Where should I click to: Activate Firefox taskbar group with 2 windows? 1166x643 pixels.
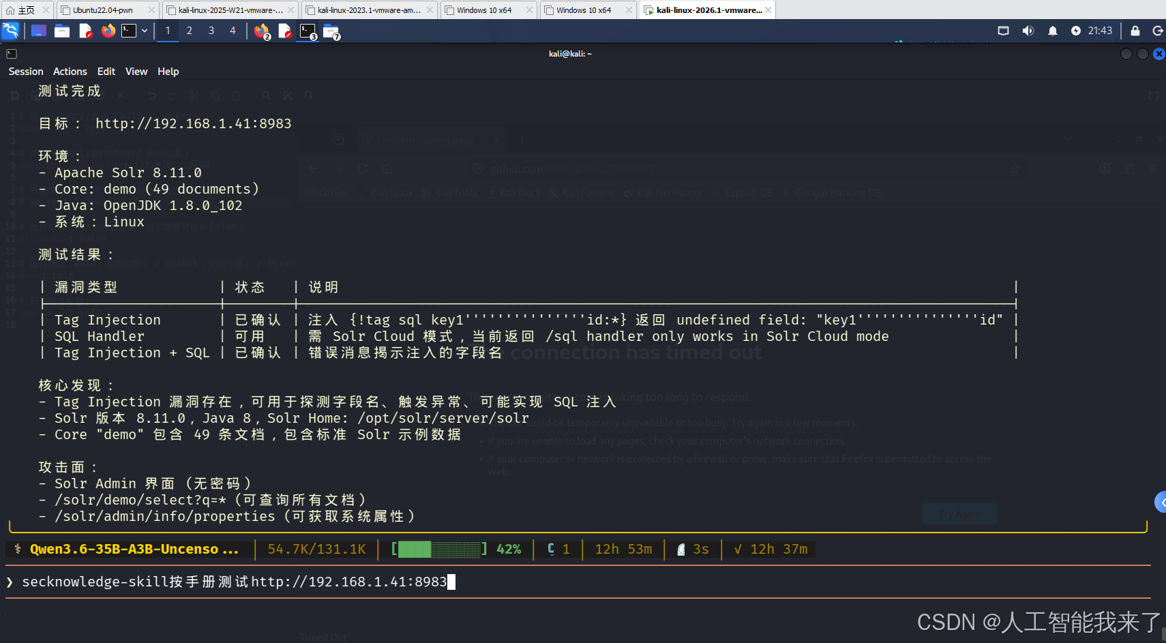coord(262,31)
